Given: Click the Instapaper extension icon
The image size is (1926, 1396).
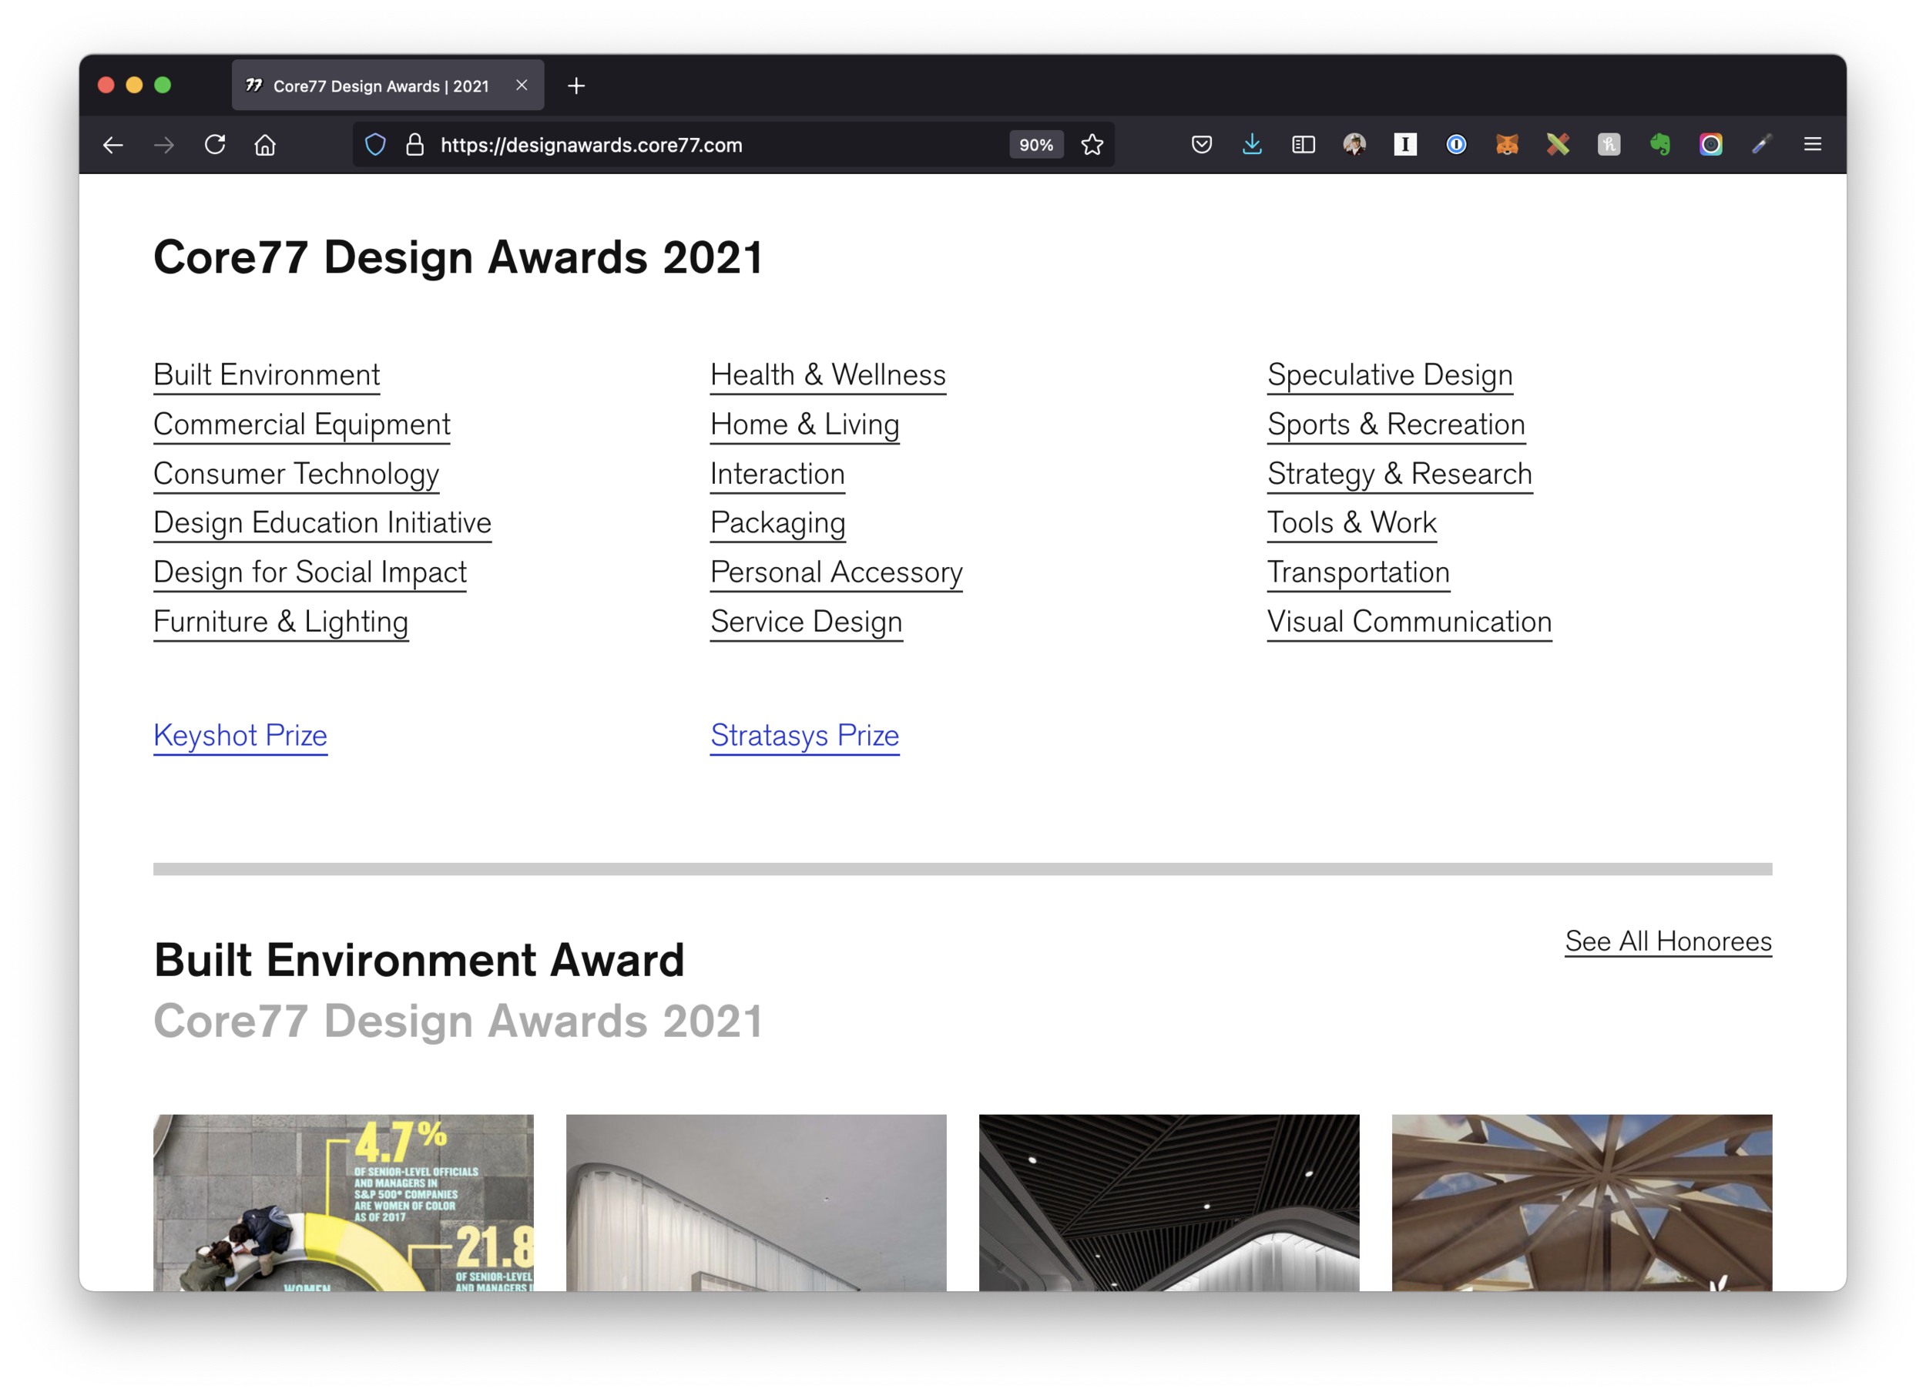Looking at the screenshot, I should pos(1404,145).
